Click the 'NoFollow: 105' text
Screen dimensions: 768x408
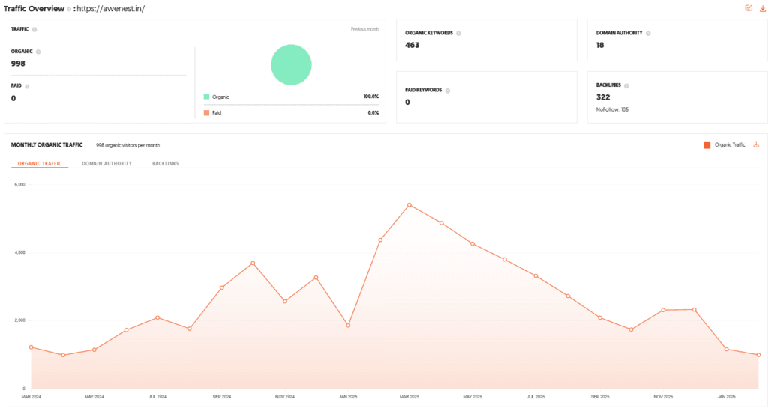[612, 109]
